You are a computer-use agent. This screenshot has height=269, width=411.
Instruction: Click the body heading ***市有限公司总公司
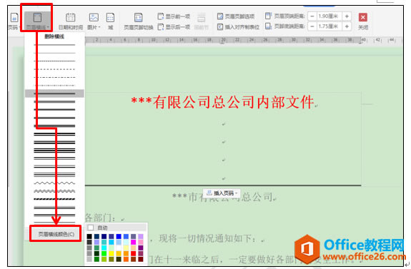[223, 197]
